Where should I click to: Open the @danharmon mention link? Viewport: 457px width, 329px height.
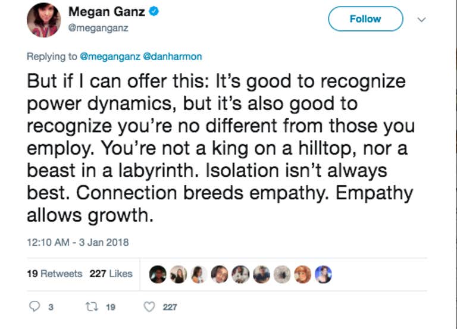coord(173,57)
